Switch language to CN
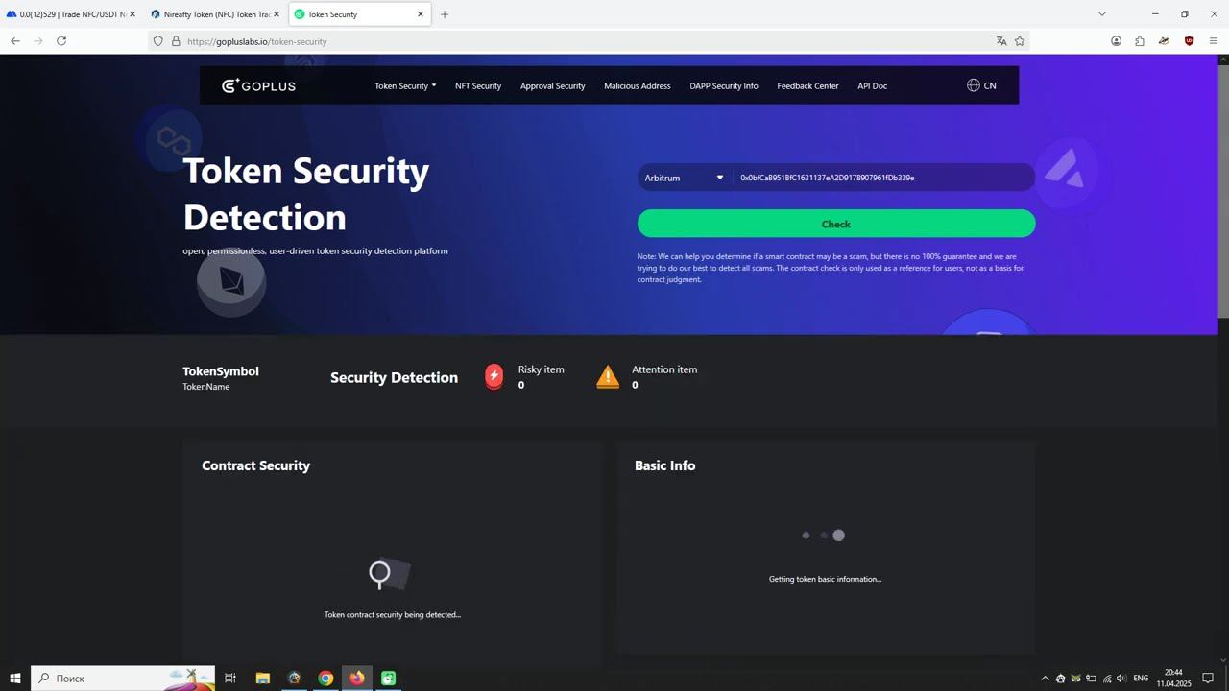 (x=981, y=85)
